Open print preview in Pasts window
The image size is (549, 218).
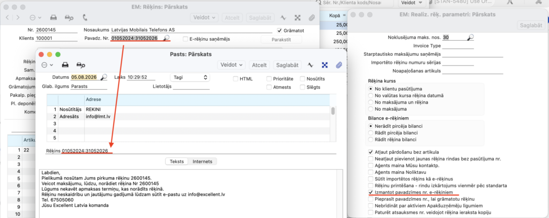(x=81, y=65)
